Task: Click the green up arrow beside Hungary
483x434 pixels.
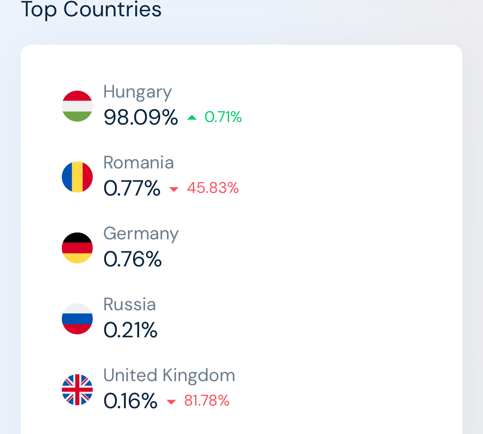Action: pyautogui.click(x=192, y=117)
